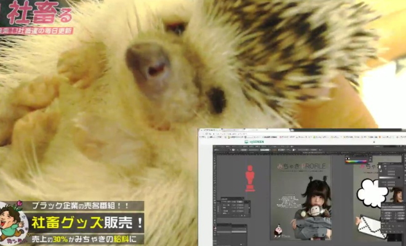Select the red person silhouette on the canvas
This screenshot has height=246, width=406.
click(x=250, y=177)
